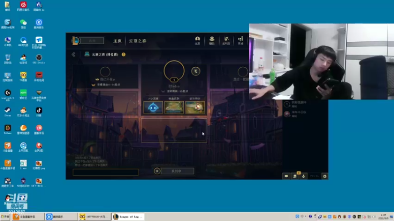This screenshot has height=221, width=394.
Task: Select the arena skin middle thumbnail
Action: (174, 108)
